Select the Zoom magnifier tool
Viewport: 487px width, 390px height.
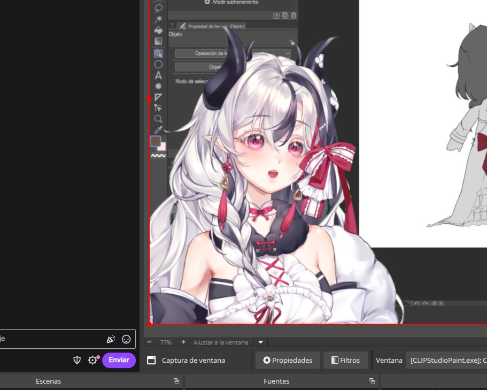tap(158, 119)
